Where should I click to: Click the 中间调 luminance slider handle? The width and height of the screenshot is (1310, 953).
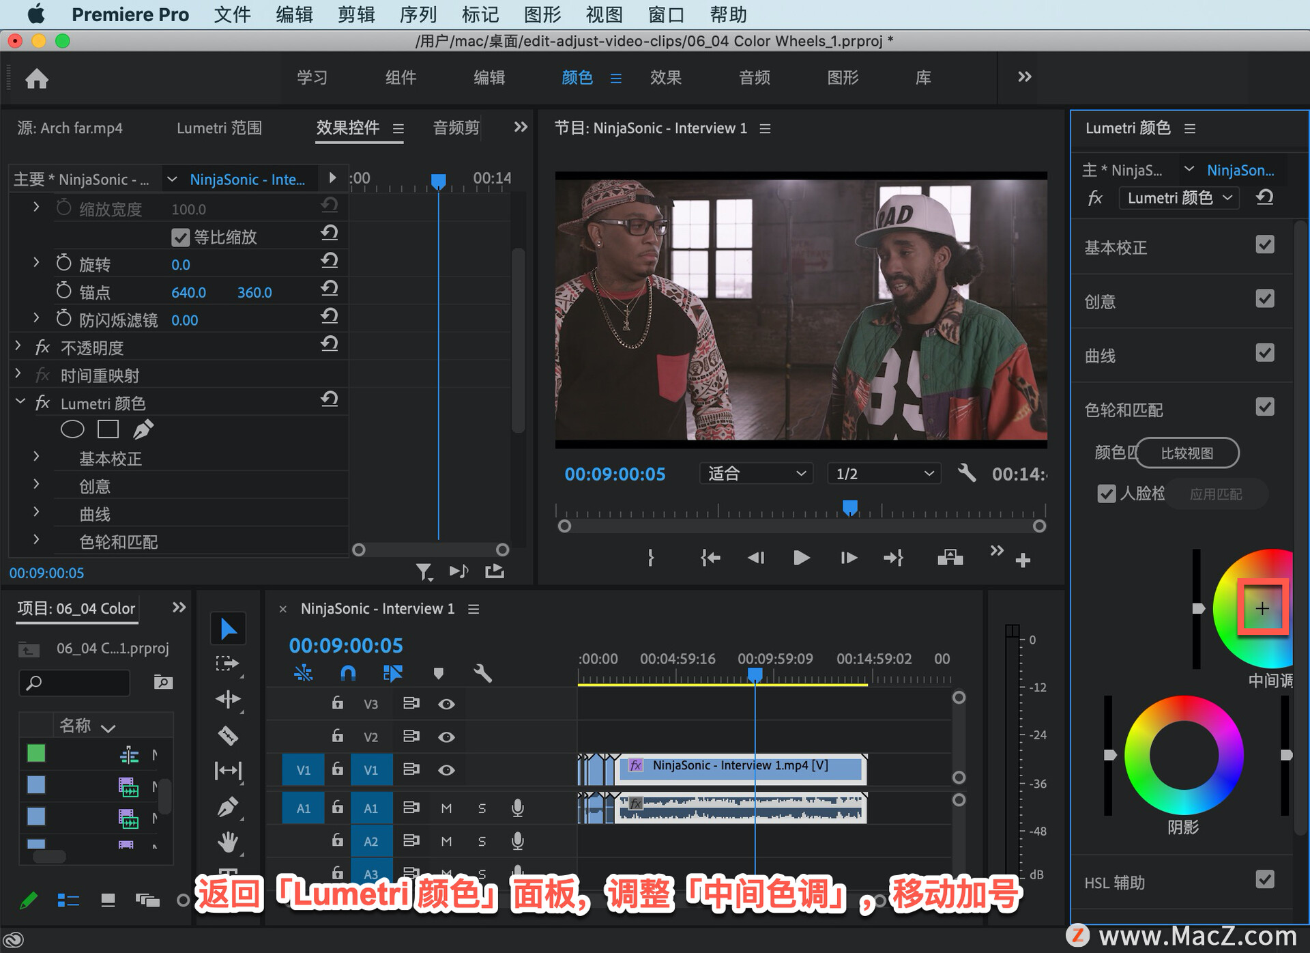tap(1198, 608)
